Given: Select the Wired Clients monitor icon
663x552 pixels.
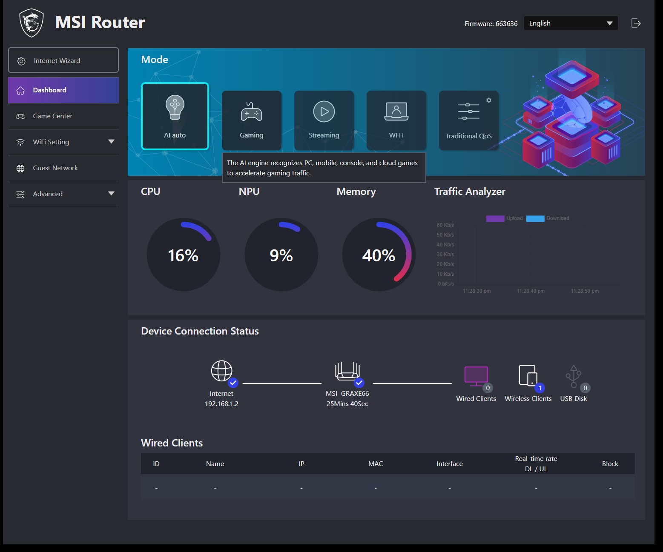Looking at the screenshot, I should tap(476, 376).
